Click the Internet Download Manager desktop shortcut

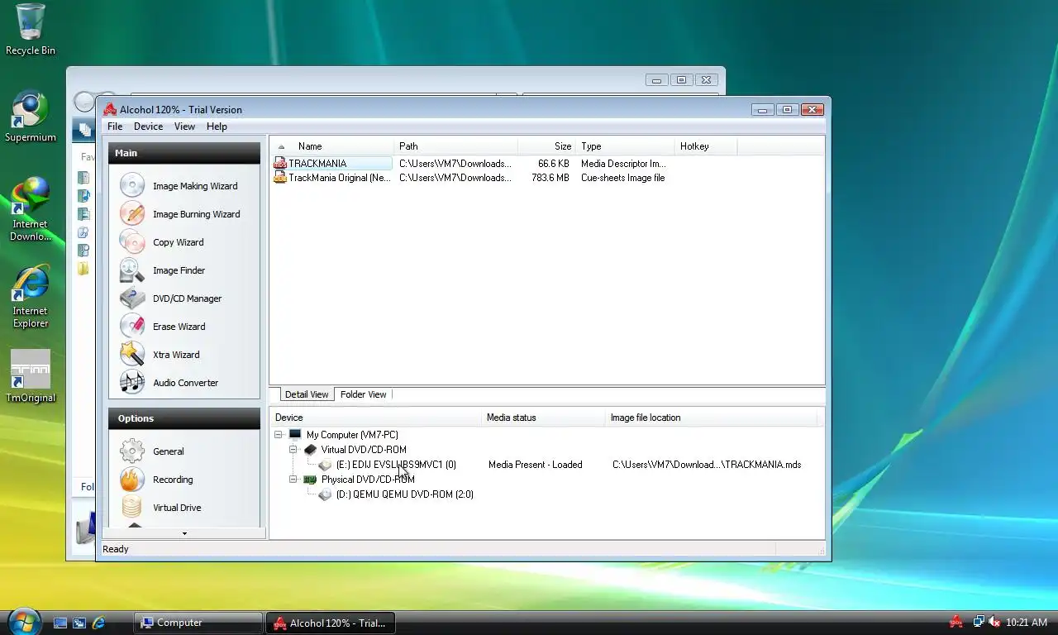pos(31,209)
